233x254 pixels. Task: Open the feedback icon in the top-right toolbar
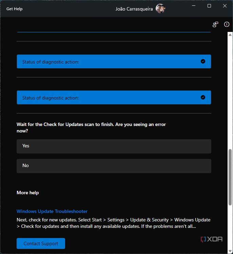point(215,24)
